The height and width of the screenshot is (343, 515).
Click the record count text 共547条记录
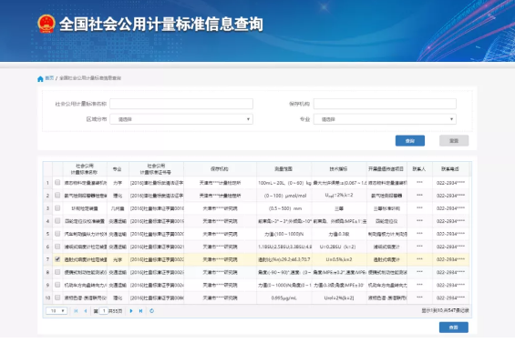[456, 310]
